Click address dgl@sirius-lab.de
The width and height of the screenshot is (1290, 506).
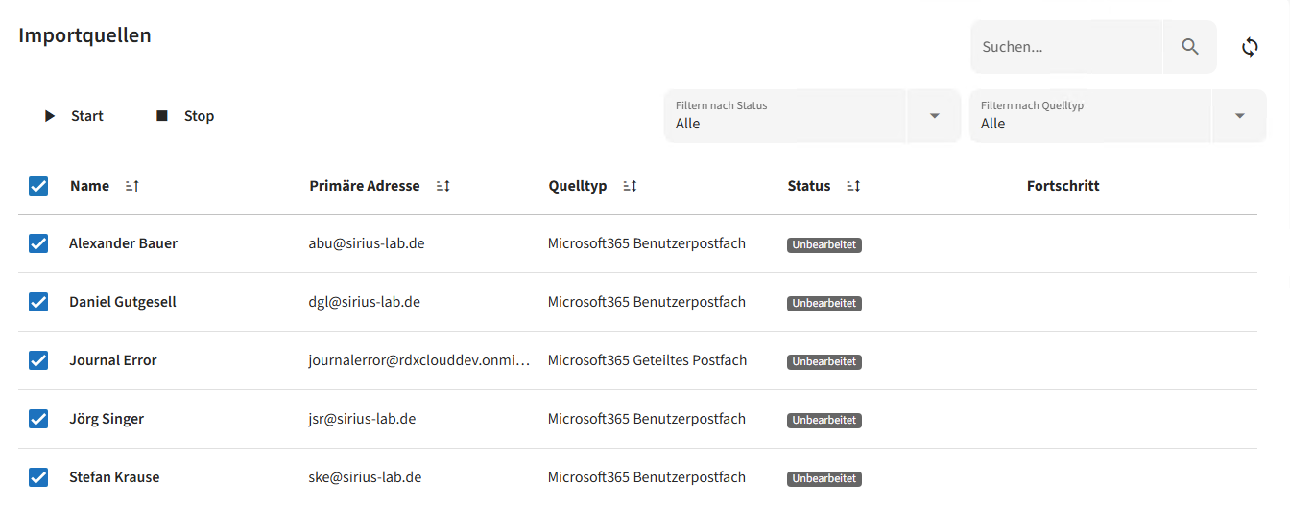(365, 302)
